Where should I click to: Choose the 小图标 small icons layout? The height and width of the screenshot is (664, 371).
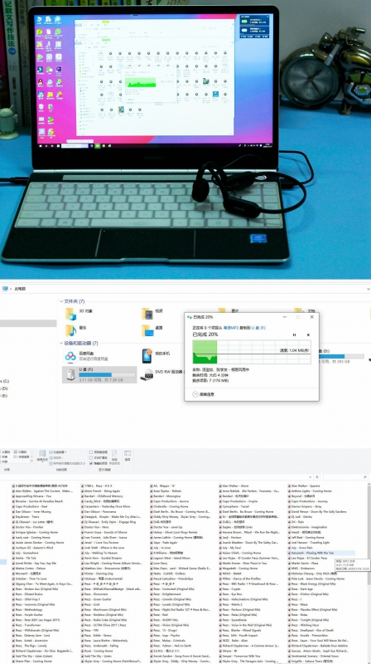click(x=20, y=452)
